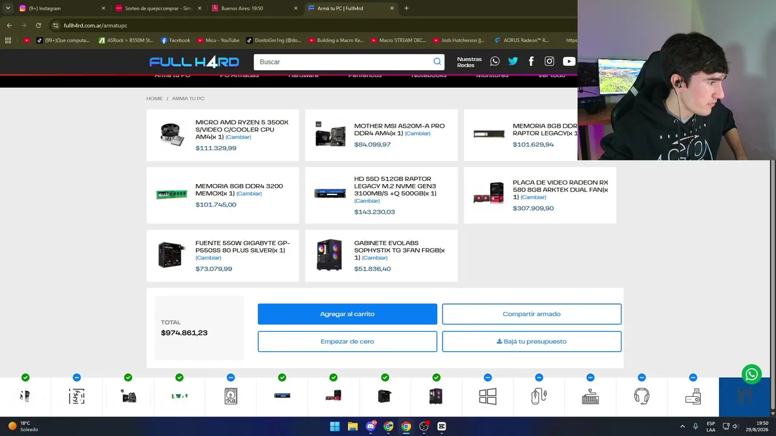The width and height of the screenshot is (776, 436).
Task: Switch to the Buenos Aires: 19:50 tab
Action: (x=255, y=8)
